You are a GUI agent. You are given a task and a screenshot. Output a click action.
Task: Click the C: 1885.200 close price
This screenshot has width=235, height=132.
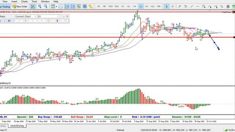tap(205, 130)
